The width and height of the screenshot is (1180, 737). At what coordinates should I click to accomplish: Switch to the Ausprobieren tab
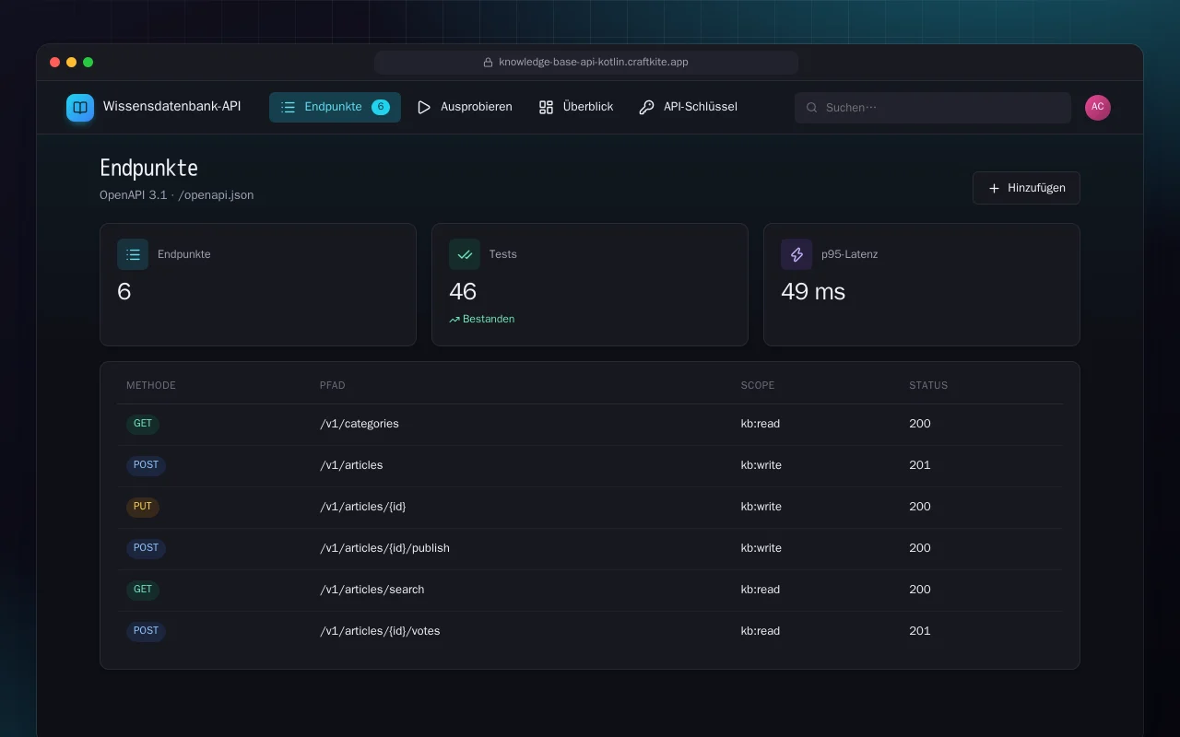465,107
